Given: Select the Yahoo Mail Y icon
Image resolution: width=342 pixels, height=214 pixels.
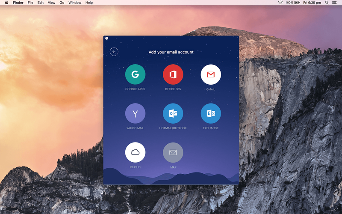Looking at the screenshot, I should (135, 113).
